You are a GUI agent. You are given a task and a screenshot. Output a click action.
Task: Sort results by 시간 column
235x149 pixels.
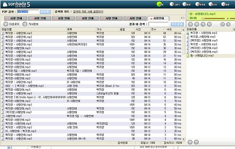tap(142, 29)
